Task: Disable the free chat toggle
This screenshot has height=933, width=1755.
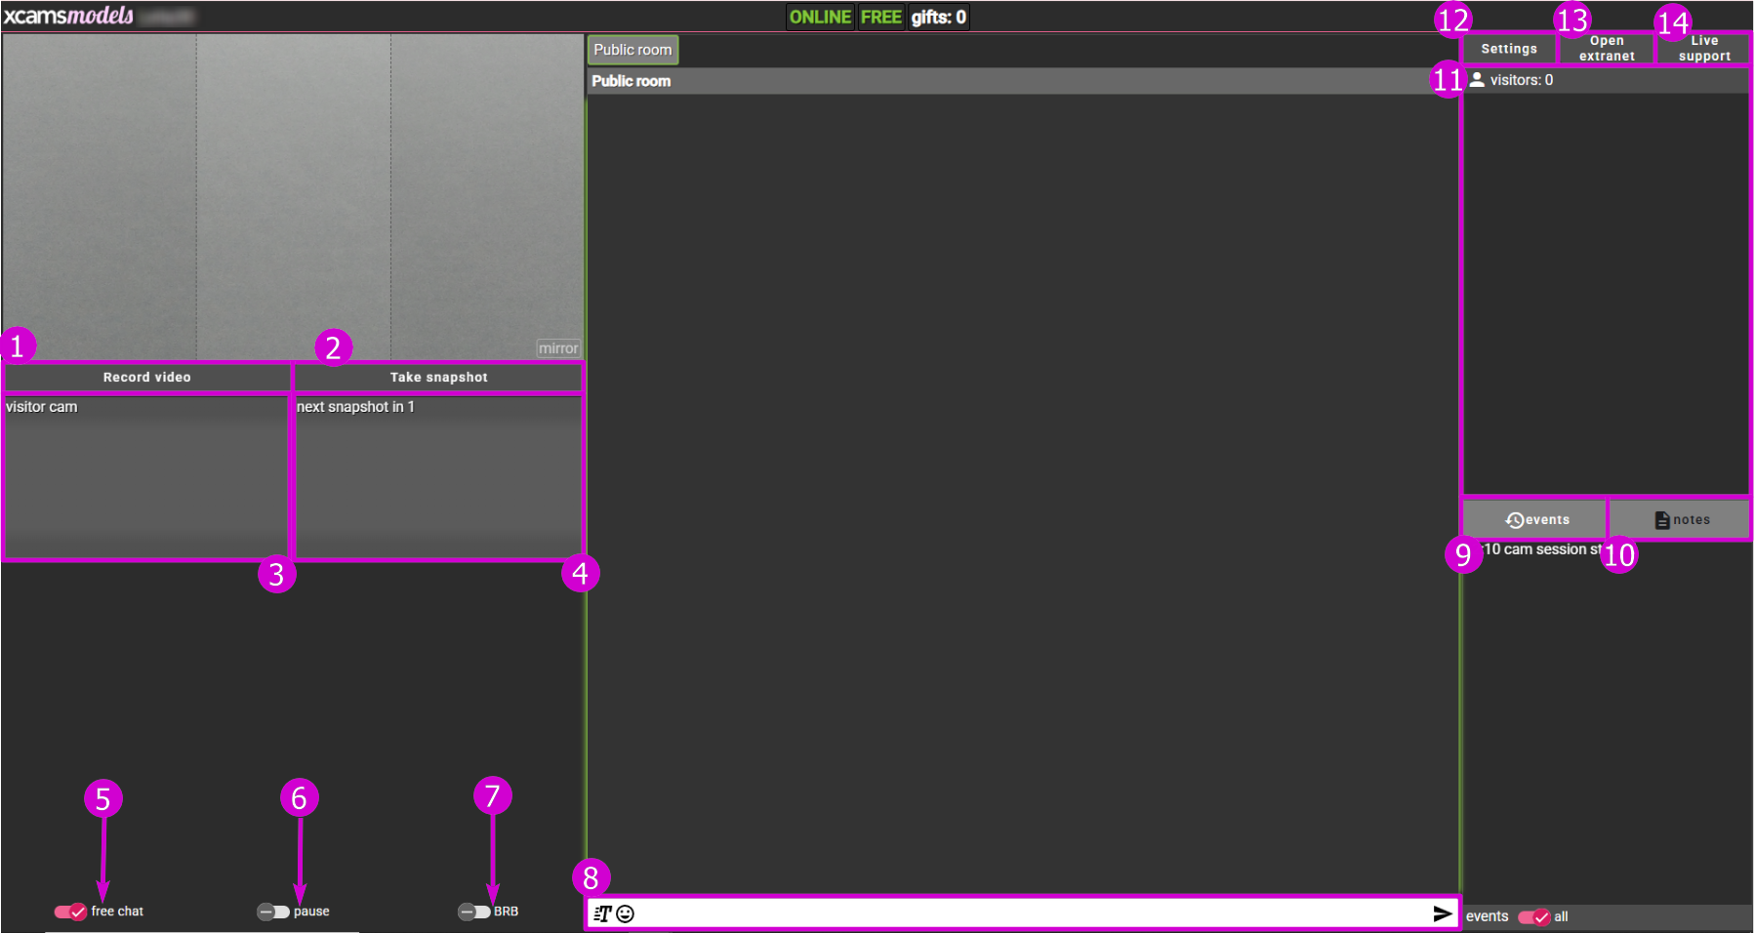Action: (70, 912)
